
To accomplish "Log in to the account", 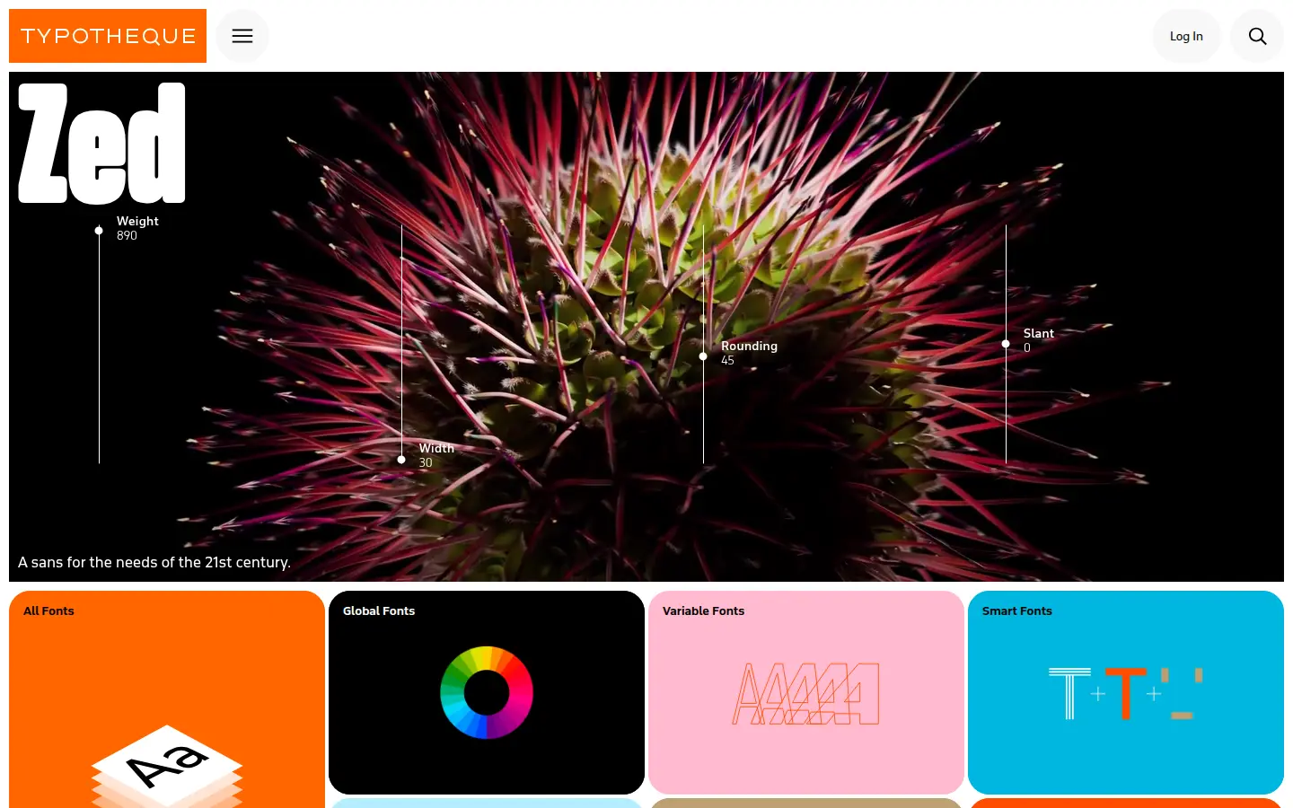I will pyautogui.click(x=1186, y=36).
